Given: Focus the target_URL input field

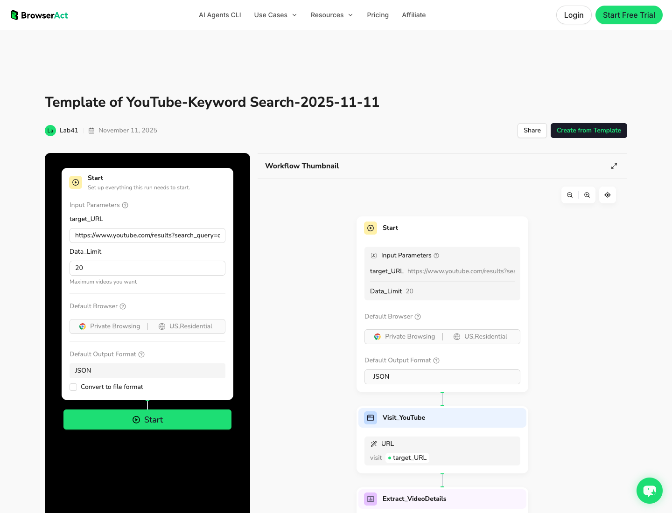Looking at the screenshot, I should click(147, 236).
